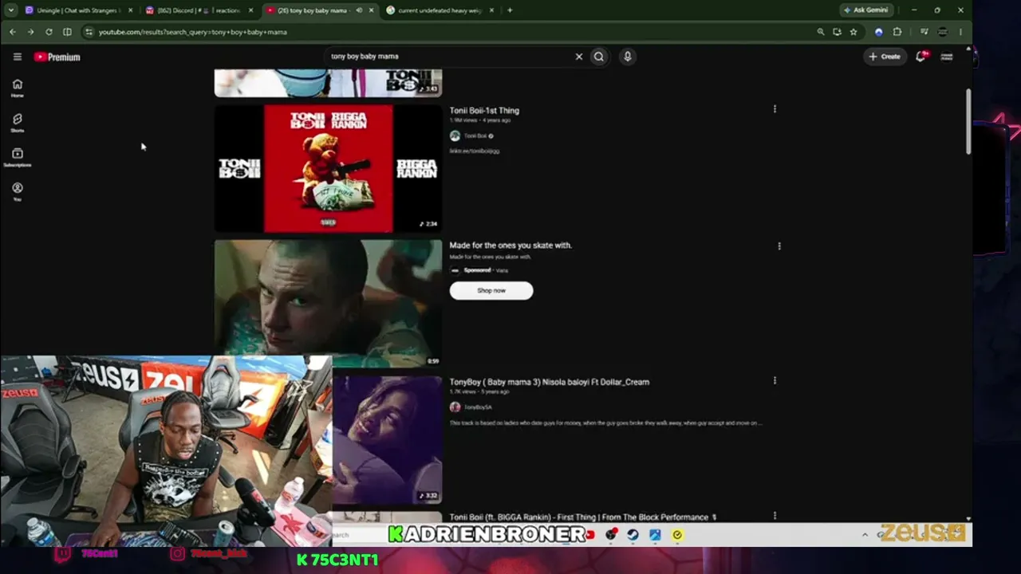Open the Baby mama 3 video thumbnail
This screenshot has width=1021, height=574.
(x=387, y=440)
